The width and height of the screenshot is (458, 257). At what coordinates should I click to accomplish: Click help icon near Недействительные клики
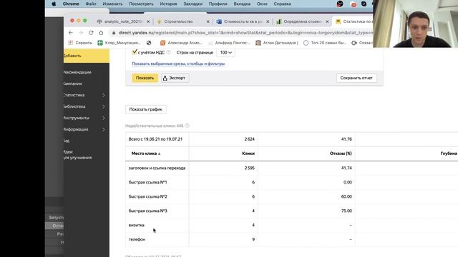tap(187, 126)
